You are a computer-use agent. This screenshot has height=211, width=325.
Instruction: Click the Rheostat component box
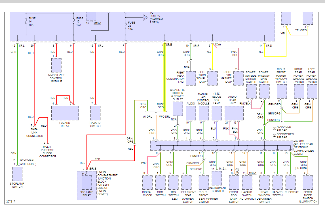pyautogui.click(x=291, y=183)
